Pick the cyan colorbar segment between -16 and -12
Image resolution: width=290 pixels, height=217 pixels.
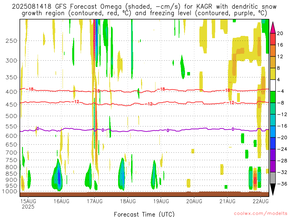273,120
